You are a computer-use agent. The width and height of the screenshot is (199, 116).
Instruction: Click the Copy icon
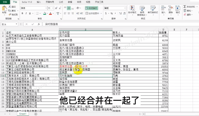(x=10, y=11)
